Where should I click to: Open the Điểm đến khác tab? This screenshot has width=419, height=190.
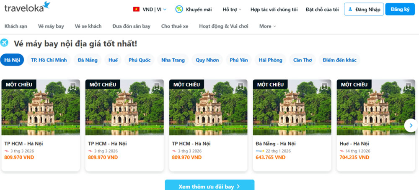(x=339, y=60)
